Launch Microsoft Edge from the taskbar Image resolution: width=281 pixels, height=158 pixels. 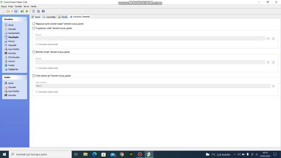[94, 154]
